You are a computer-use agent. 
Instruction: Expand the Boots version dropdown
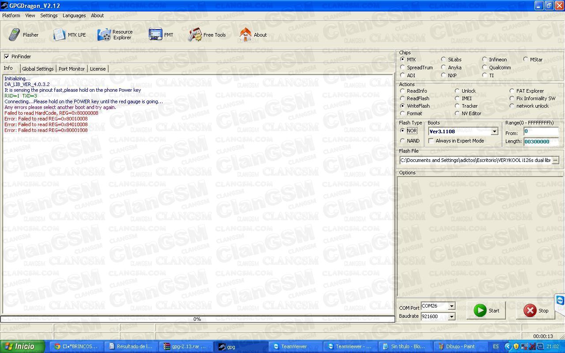click(494, 131)
